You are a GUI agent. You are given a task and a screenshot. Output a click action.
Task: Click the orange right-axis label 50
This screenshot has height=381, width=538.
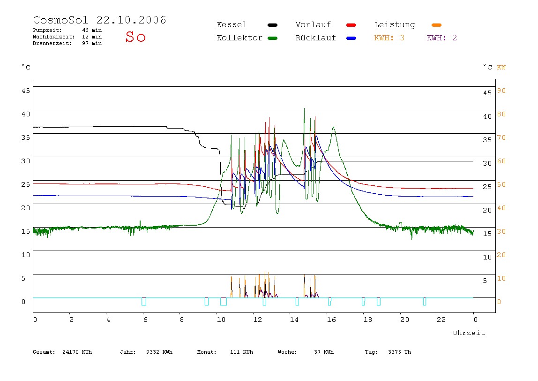pyautogui.click(x=501, y=184)
